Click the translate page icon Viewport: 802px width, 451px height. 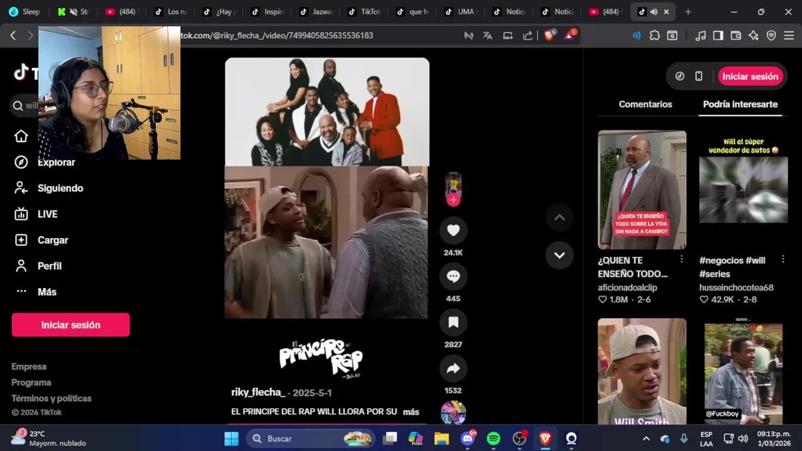[x=487, y=36]
